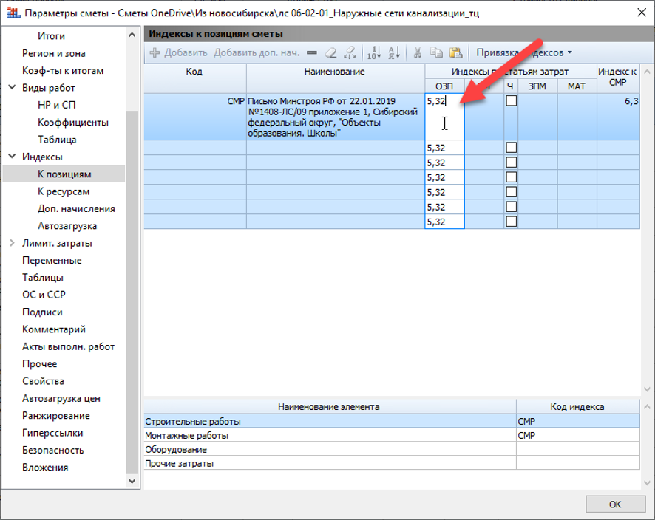This screenshot has height=520, width=655.
Task: Click the Письмо Минстроя РФ name cell
Action: coord(336,117)
